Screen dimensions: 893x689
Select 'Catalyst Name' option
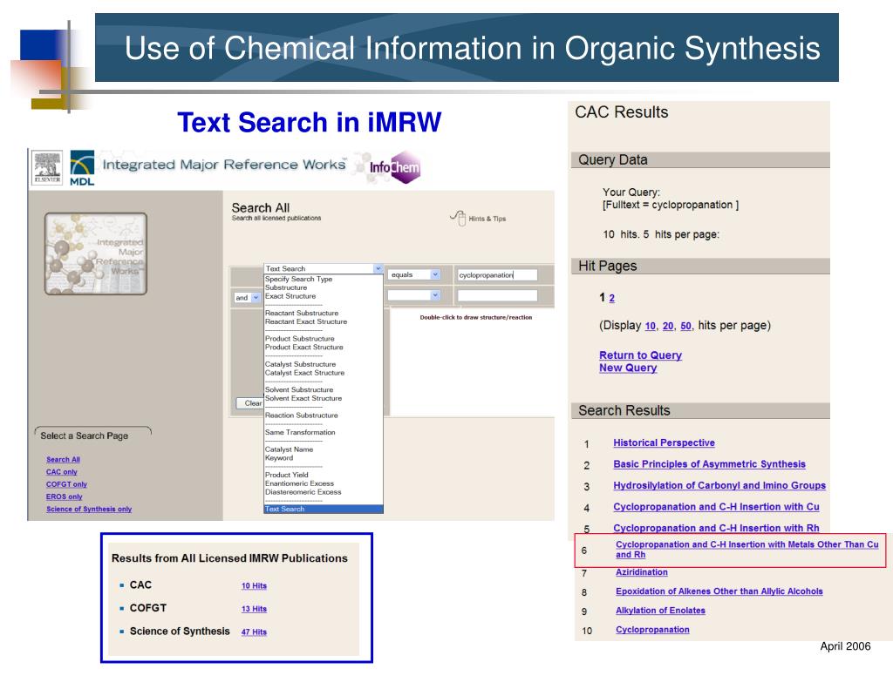tap(290, 449)
